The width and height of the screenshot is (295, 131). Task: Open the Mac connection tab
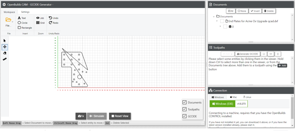(233, 97)
